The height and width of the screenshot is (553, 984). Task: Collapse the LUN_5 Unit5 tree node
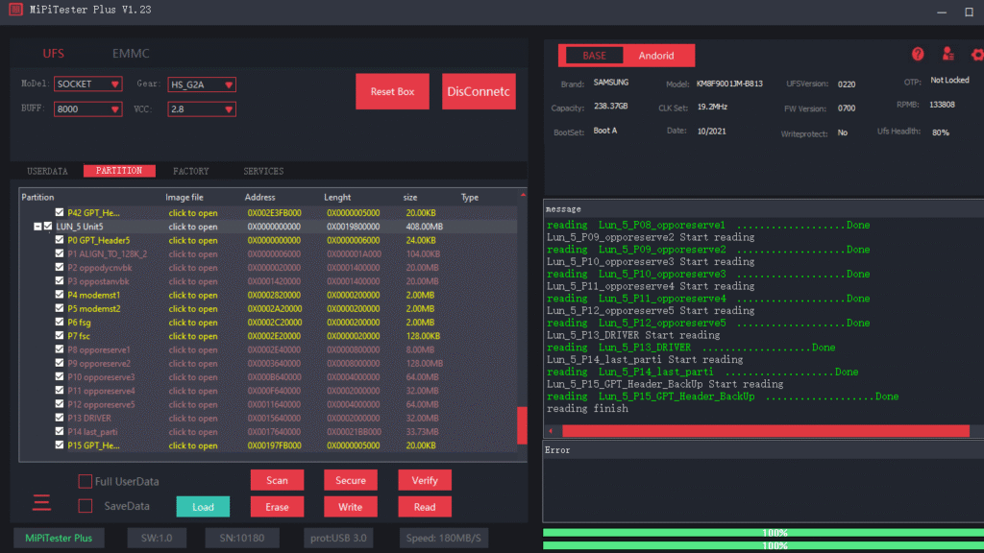pyautogui.click(x=37, y=227)
